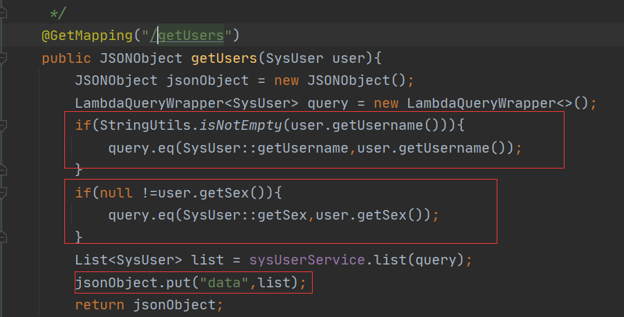Screen dimensions: 624x317
Task: Collapse the getSex if-block fold marker
Action: (x=3, y=193)
